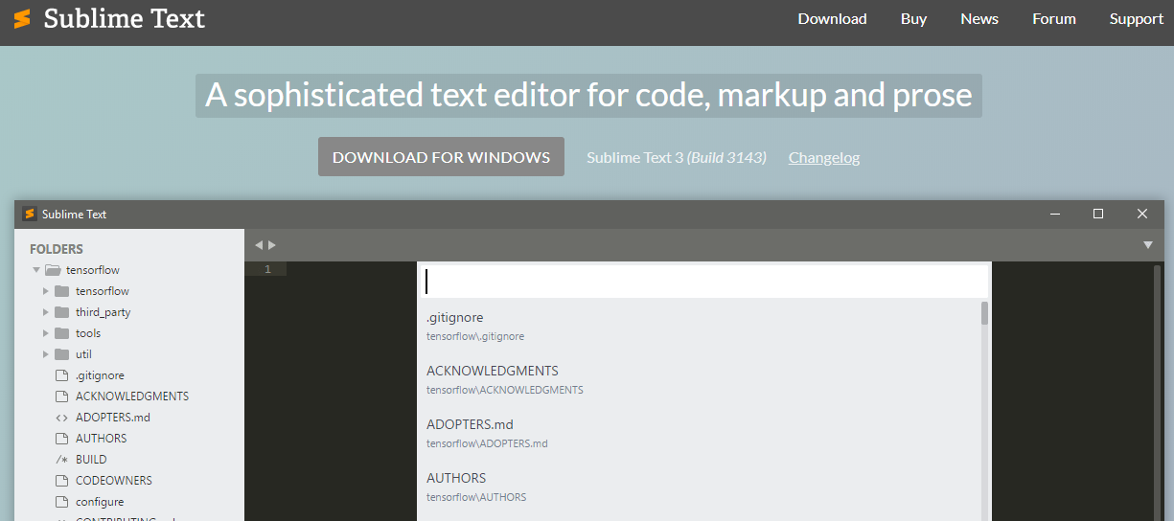The image size is (1174, 521).
Task: Click the results list scrollbar thumb
Action: coord(985,314)
